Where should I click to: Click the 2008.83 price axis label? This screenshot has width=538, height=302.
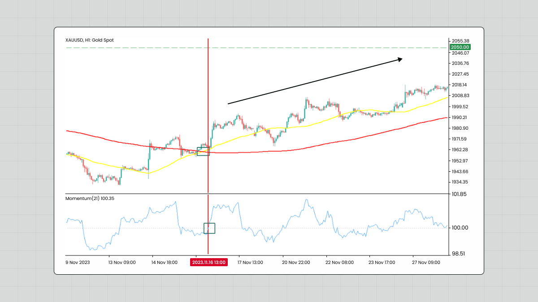point(460,96)
